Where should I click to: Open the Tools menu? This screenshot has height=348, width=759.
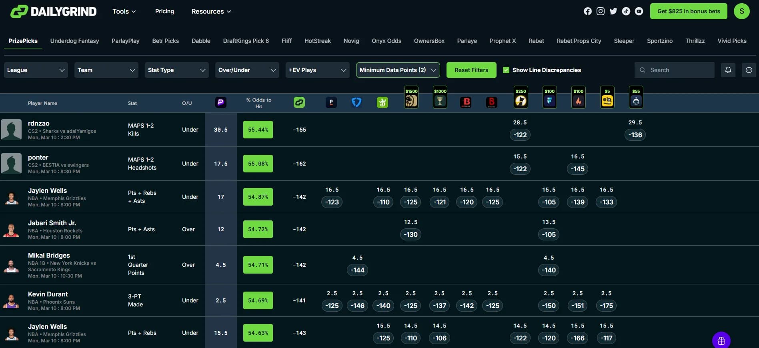click(124, 11)
